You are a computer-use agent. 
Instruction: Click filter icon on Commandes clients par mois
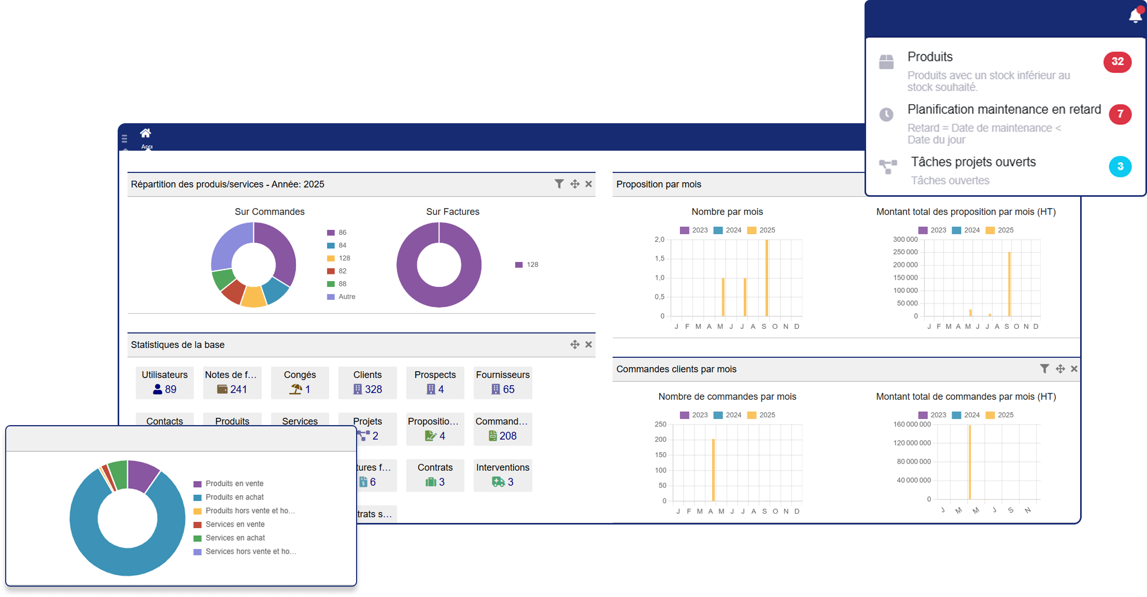pyautogui.click(x=1044, y=369)
